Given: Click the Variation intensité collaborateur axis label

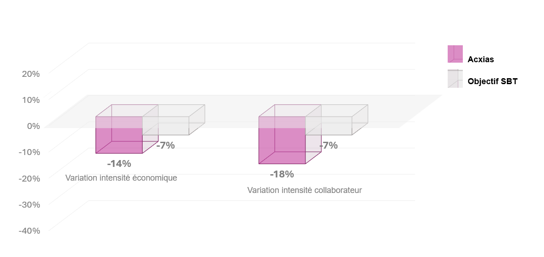Looking at the screenshot, I should click(x=304, y=190).
